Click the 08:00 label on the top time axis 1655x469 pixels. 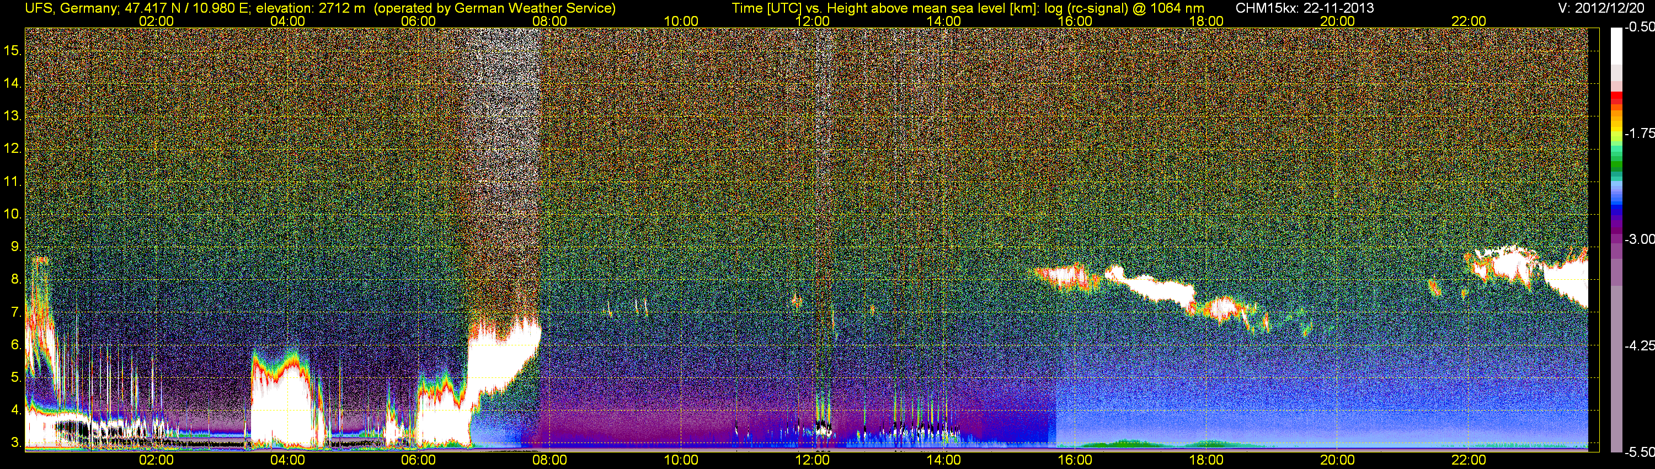pyautogui.click(x=549, y=21)
